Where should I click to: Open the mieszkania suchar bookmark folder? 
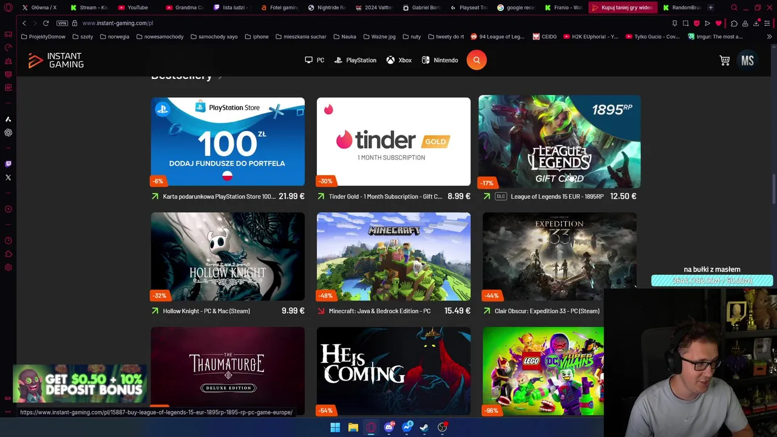coord(300,36)
